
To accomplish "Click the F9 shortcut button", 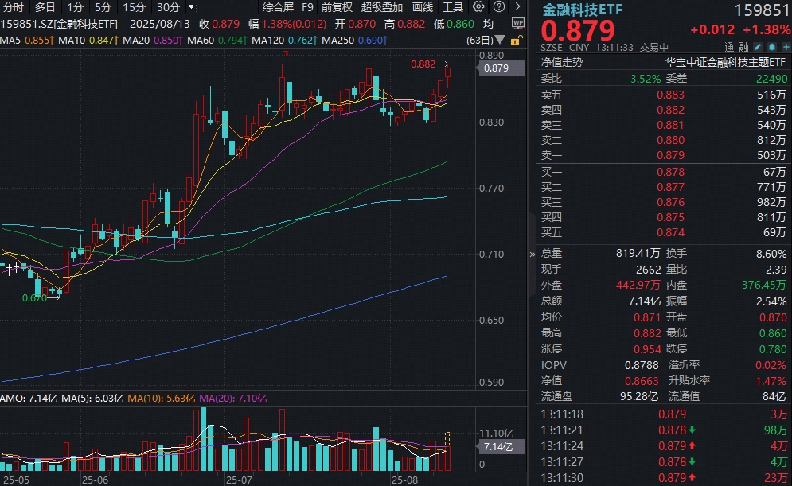I will tap(307, 7).
